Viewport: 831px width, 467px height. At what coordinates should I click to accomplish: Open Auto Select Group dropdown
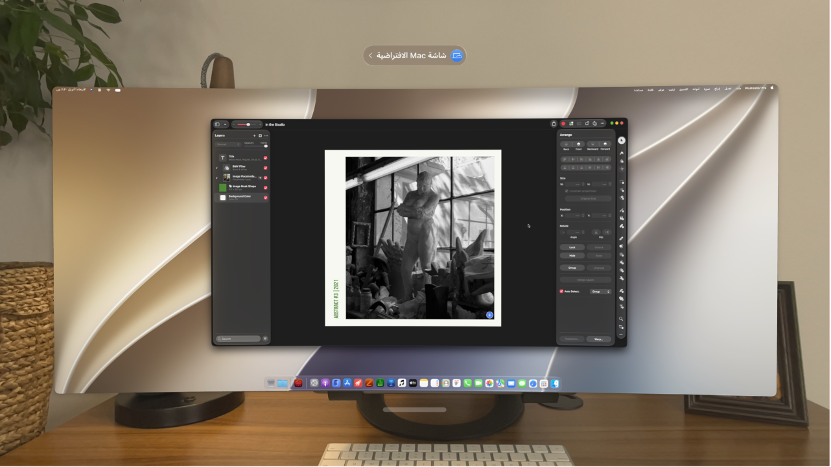click(x=600, y=291)
